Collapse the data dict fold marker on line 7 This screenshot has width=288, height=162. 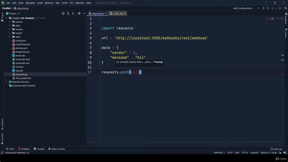(x=100, y=48)
